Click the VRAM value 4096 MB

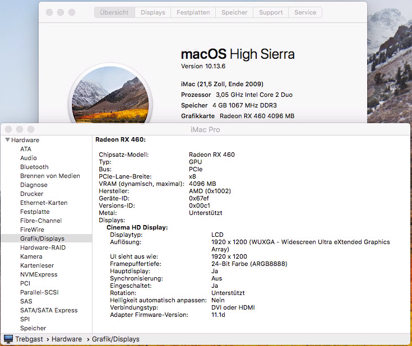click(x=202, y=184)
